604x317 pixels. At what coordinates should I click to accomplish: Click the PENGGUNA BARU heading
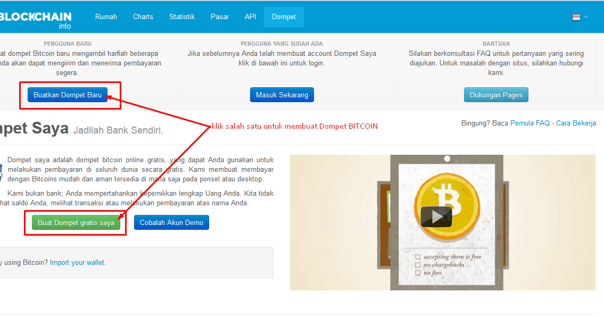68,44
